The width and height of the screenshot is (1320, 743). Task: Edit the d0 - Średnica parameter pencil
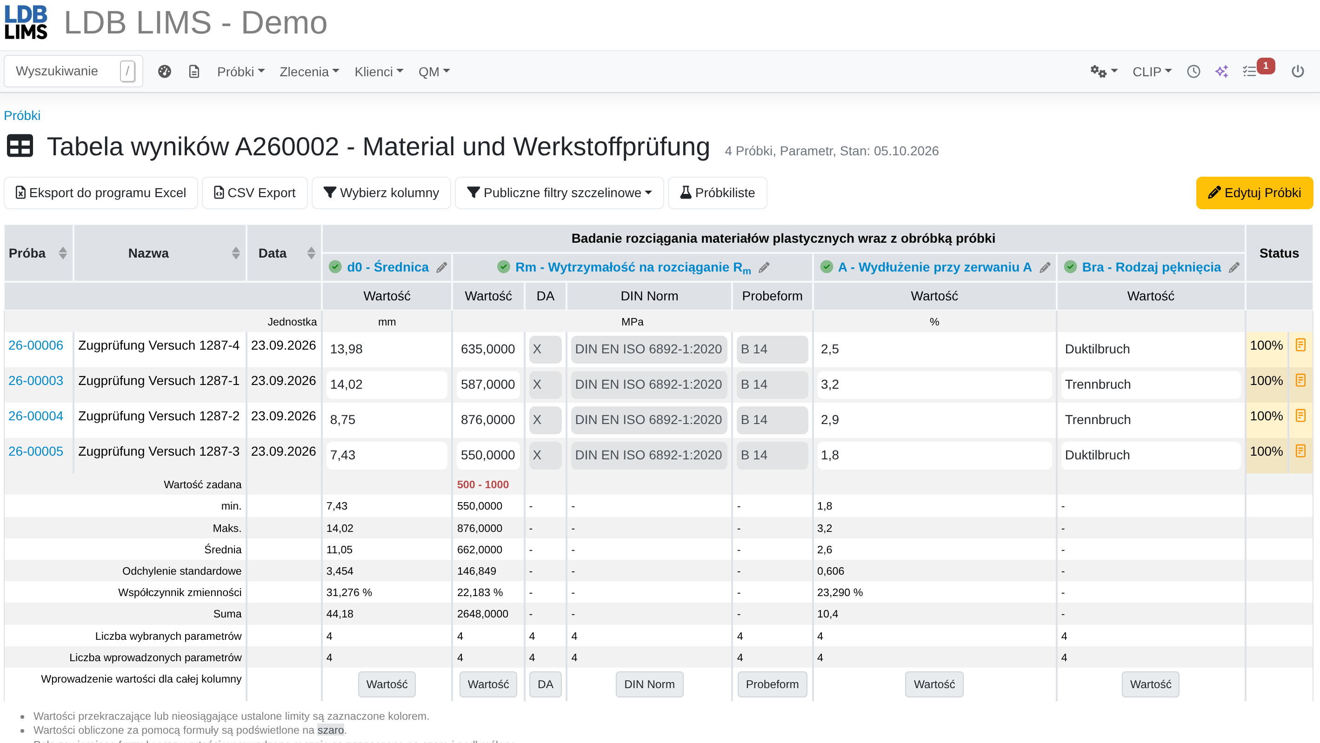pyautogui.click(x=442, y=267)
